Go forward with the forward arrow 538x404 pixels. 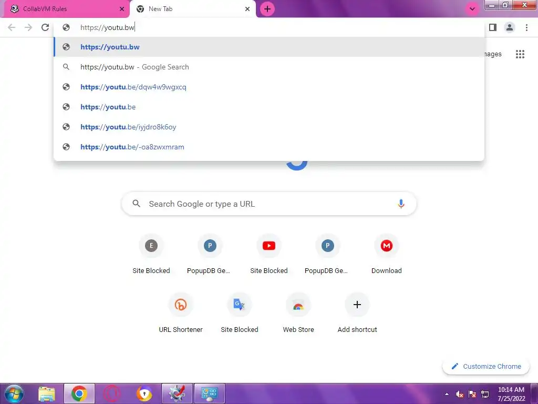28,27
